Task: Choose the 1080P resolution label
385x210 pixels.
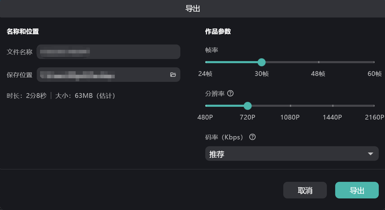Action: (x=290, y=117)
